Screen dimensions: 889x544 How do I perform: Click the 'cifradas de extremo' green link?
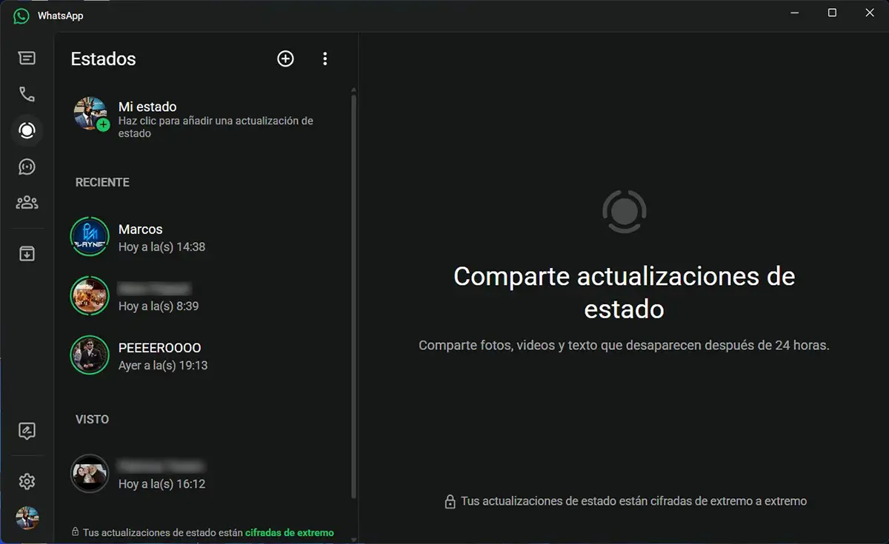(x=289, y=532)
